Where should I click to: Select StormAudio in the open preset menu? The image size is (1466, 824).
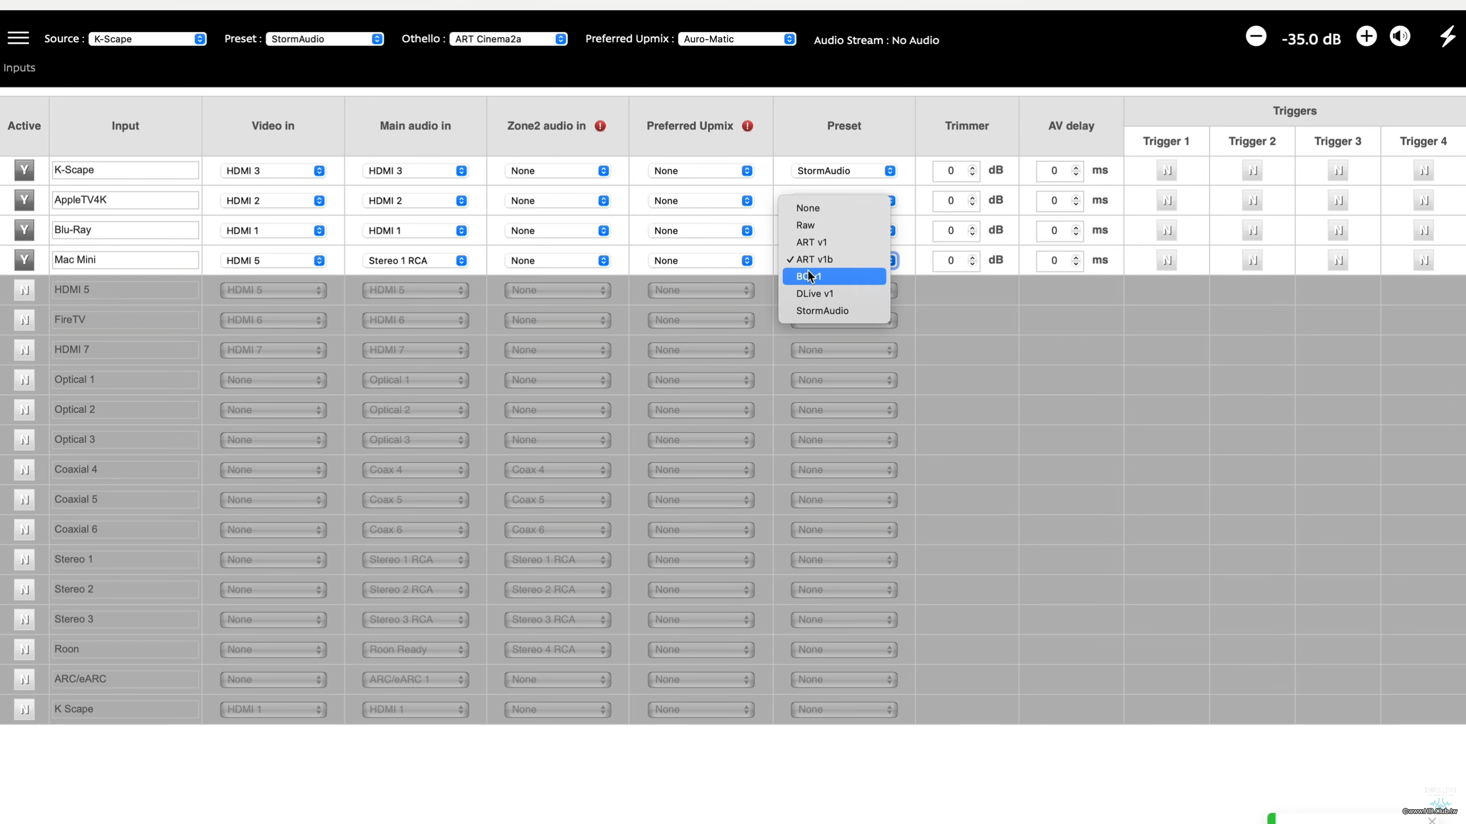coord(822,311)
